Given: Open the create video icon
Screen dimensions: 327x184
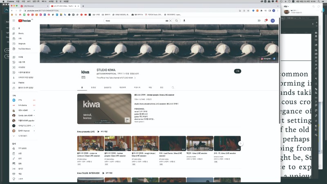Looking at the screenshot, I should (x=259, y=21).
